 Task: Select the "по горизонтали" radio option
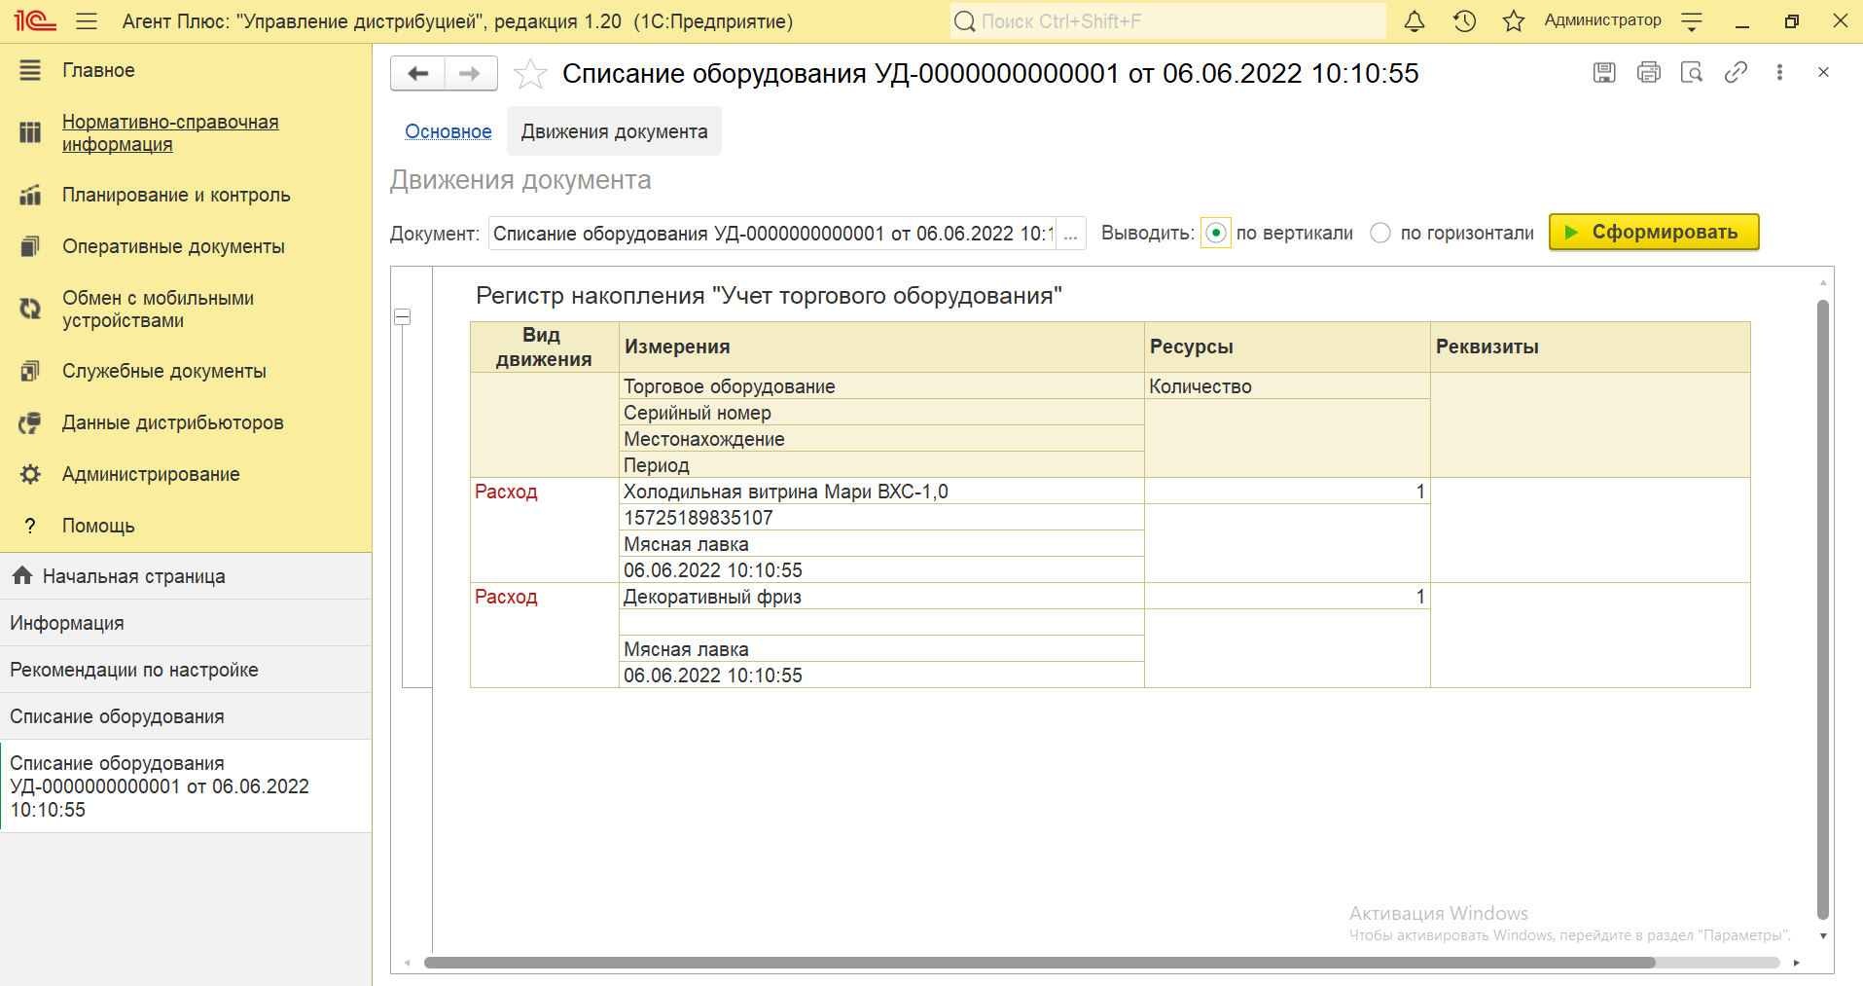click(1380, 234)
